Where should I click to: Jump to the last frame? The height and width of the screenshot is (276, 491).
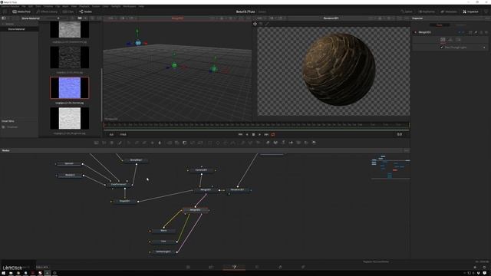click(266, 135)
